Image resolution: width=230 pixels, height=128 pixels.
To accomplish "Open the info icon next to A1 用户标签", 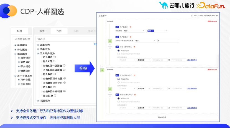I will click(127, 27).
